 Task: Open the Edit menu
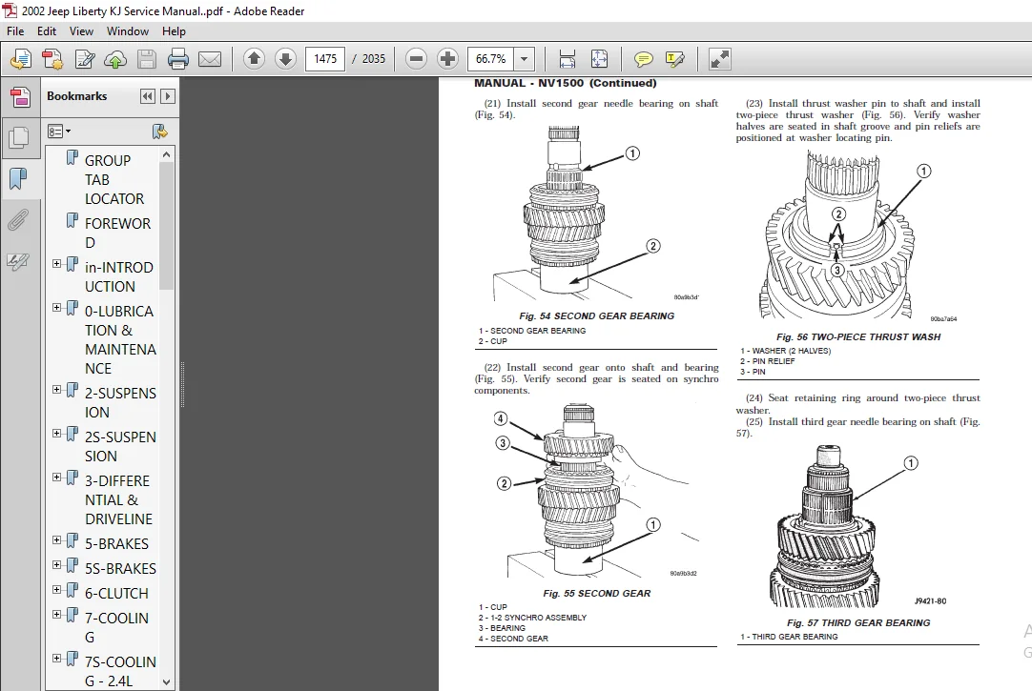click(x=46, y=30)
